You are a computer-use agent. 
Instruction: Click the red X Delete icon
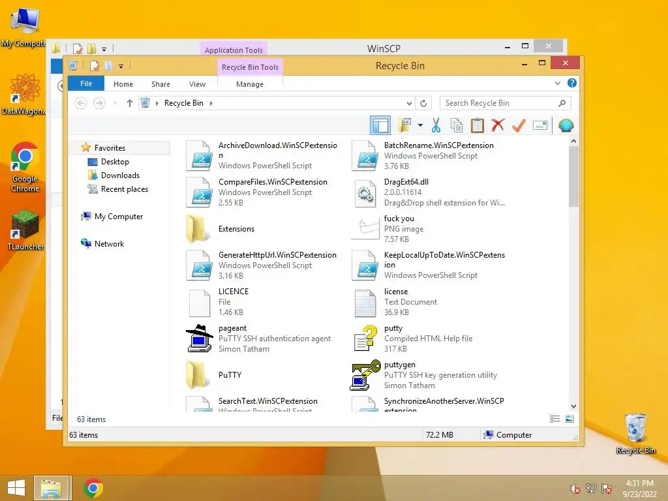(x=498, y=125)
